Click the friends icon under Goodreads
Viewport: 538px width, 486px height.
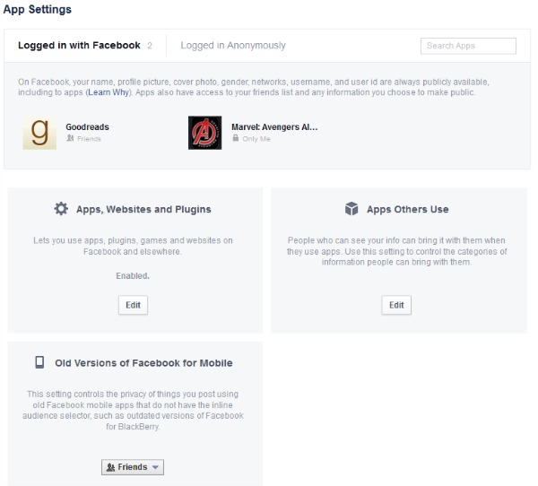pos(70,138)
